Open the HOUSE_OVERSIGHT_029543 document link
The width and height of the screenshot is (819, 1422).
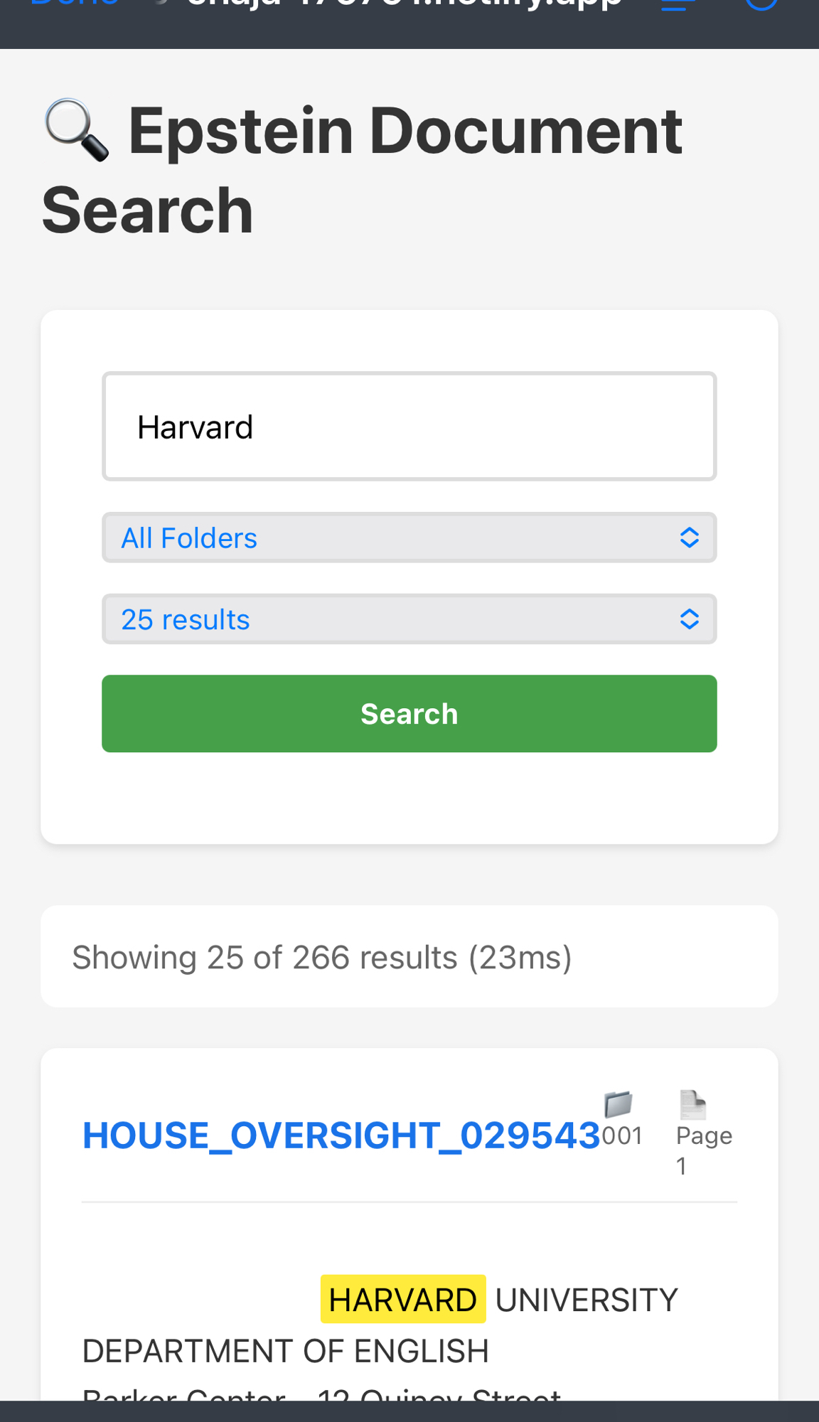tap(341, 1135)
